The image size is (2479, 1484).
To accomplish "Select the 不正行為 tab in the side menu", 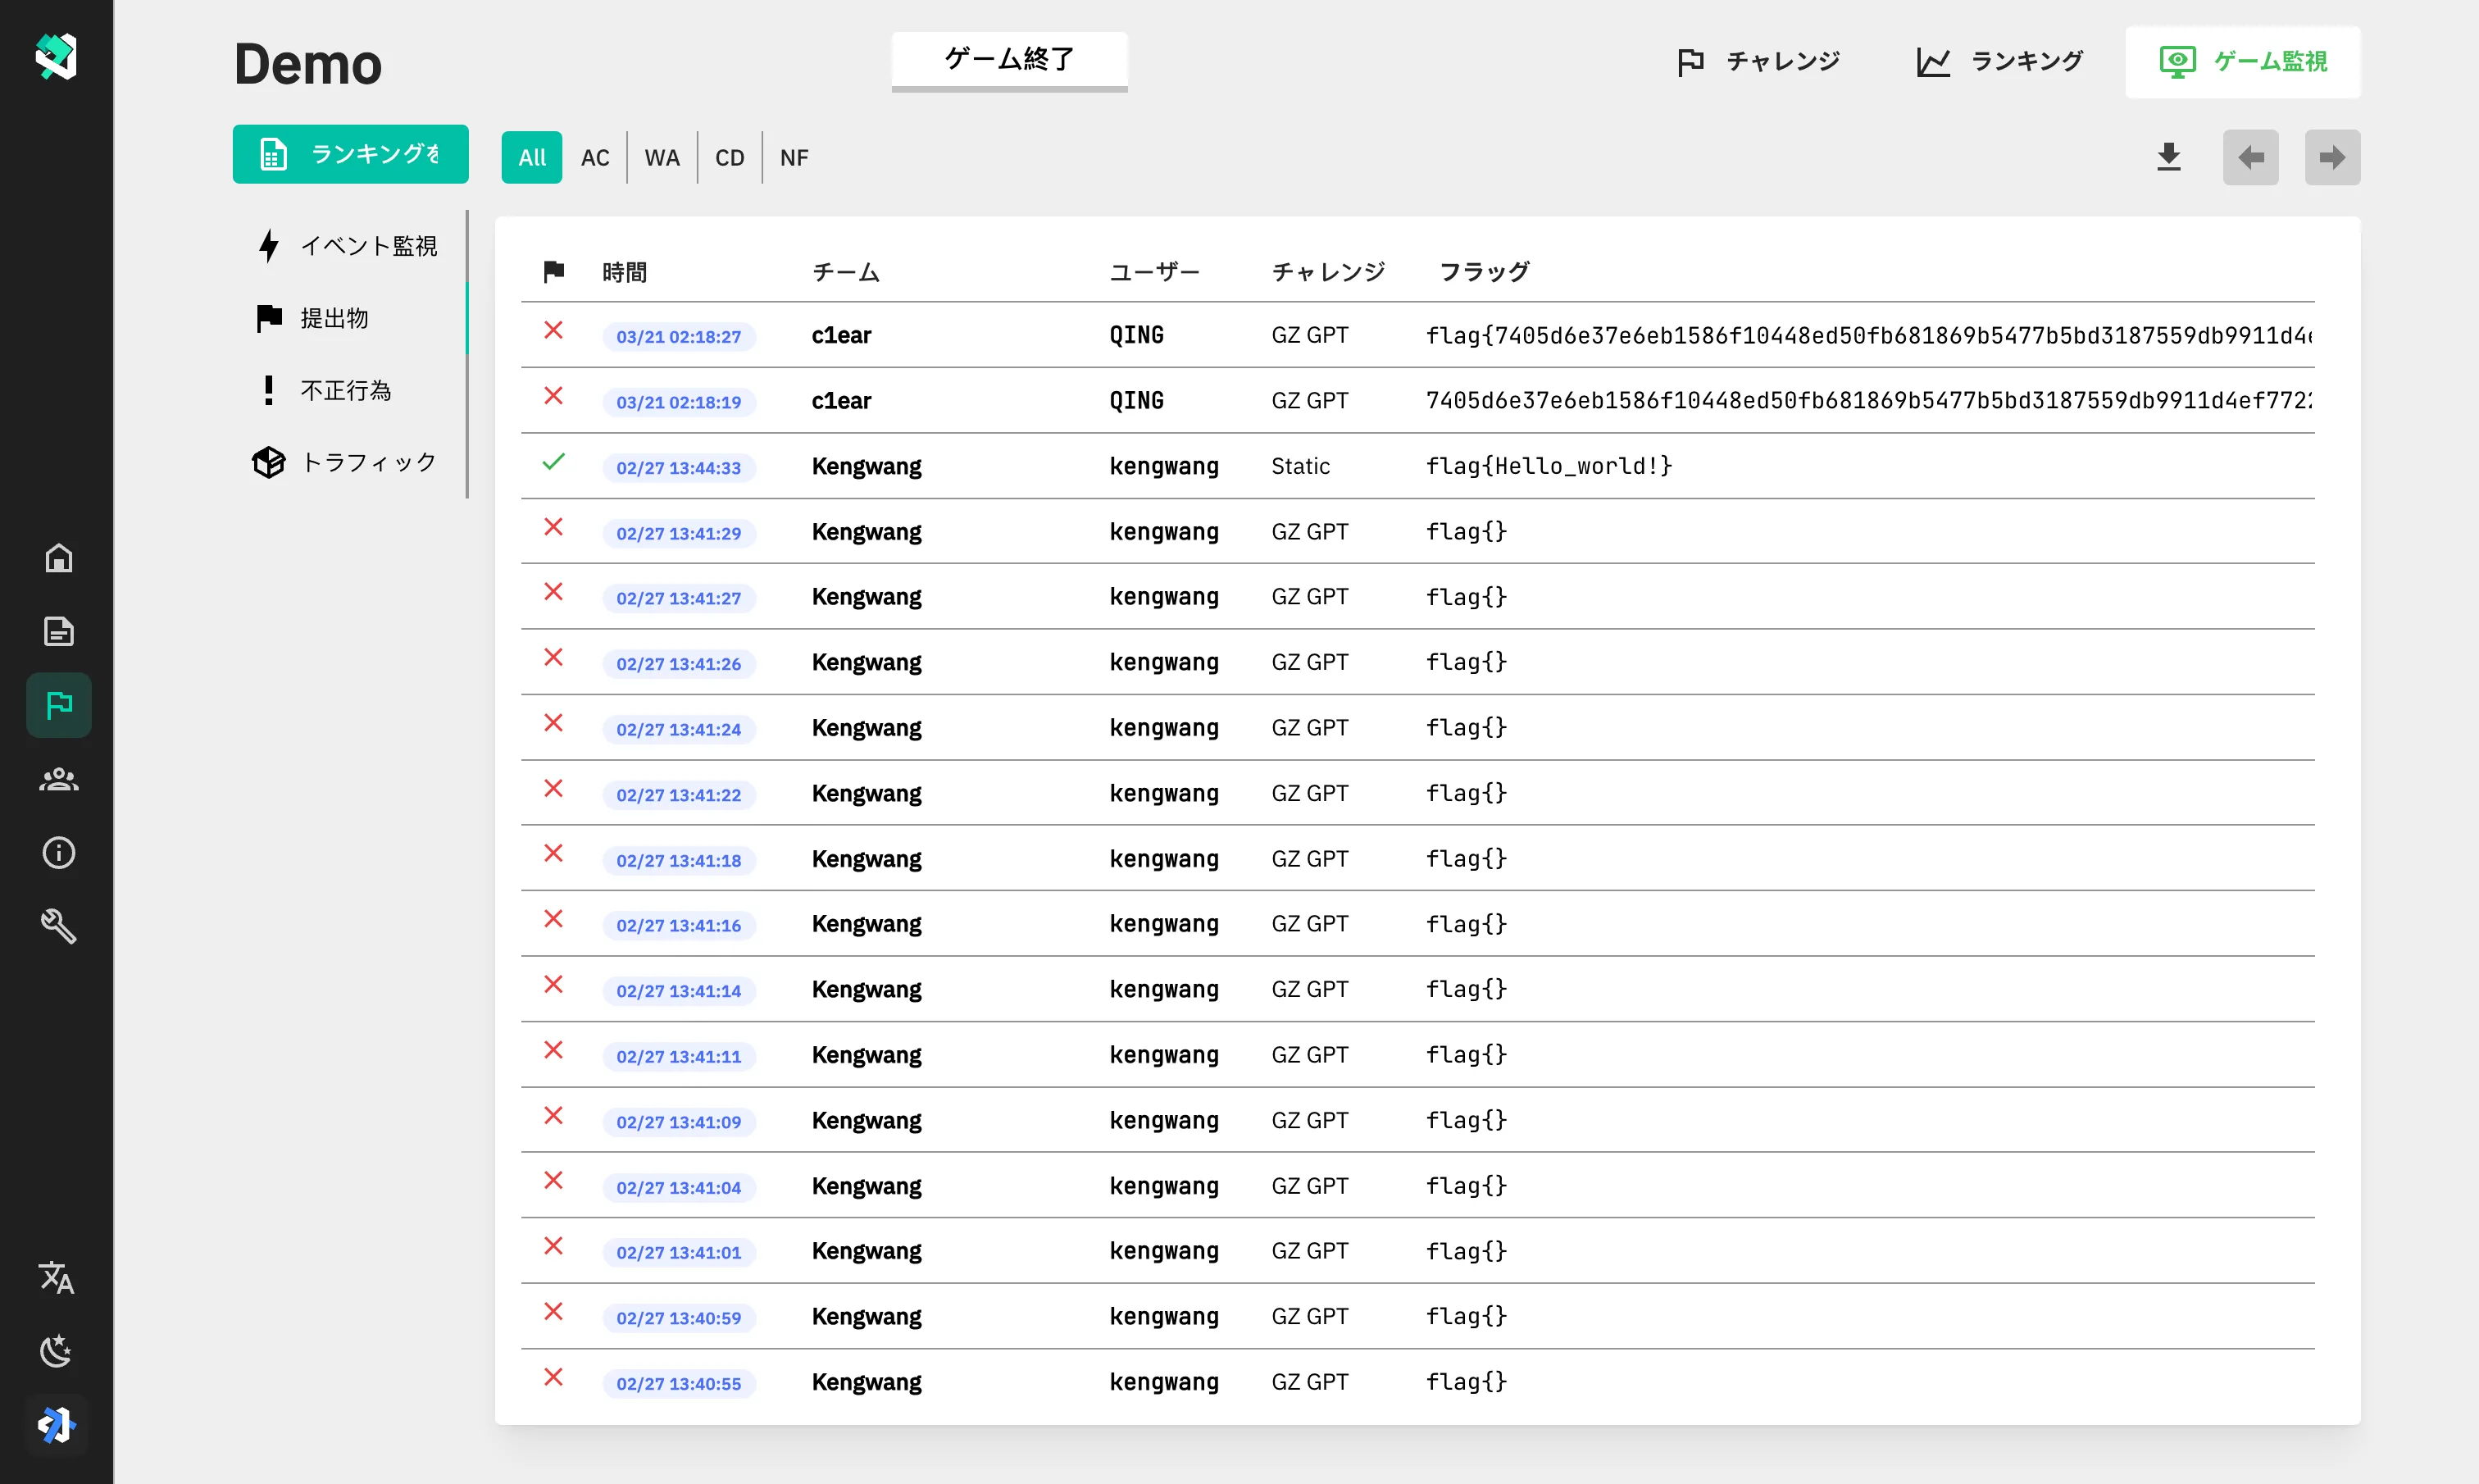I will (x=345, y=390).
